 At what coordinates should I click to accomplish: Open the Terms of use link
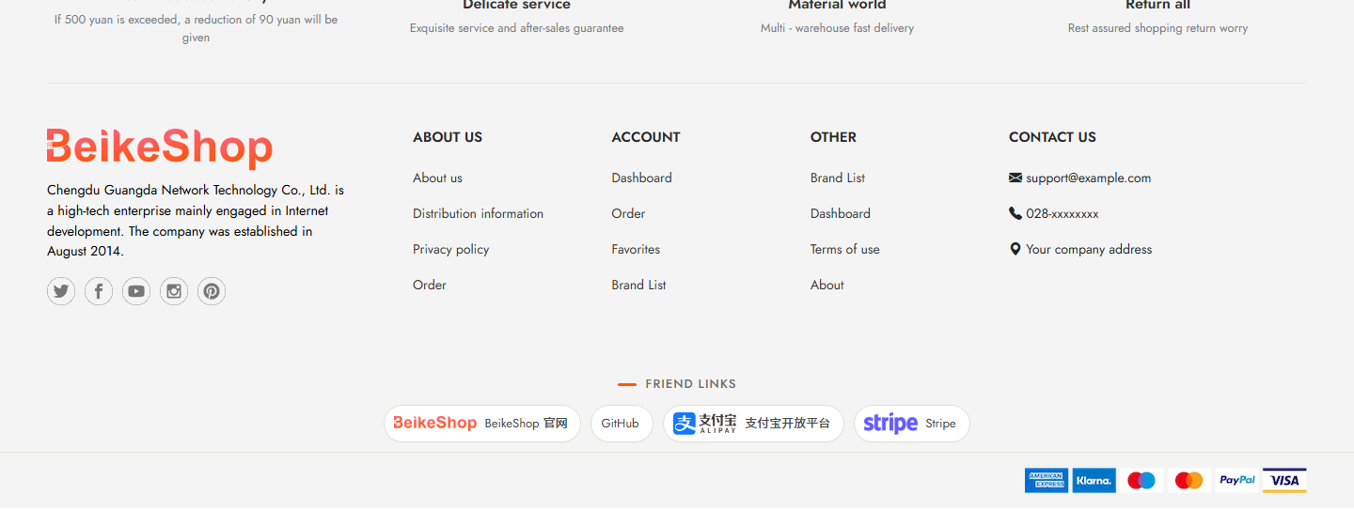[x=845, y=249]
